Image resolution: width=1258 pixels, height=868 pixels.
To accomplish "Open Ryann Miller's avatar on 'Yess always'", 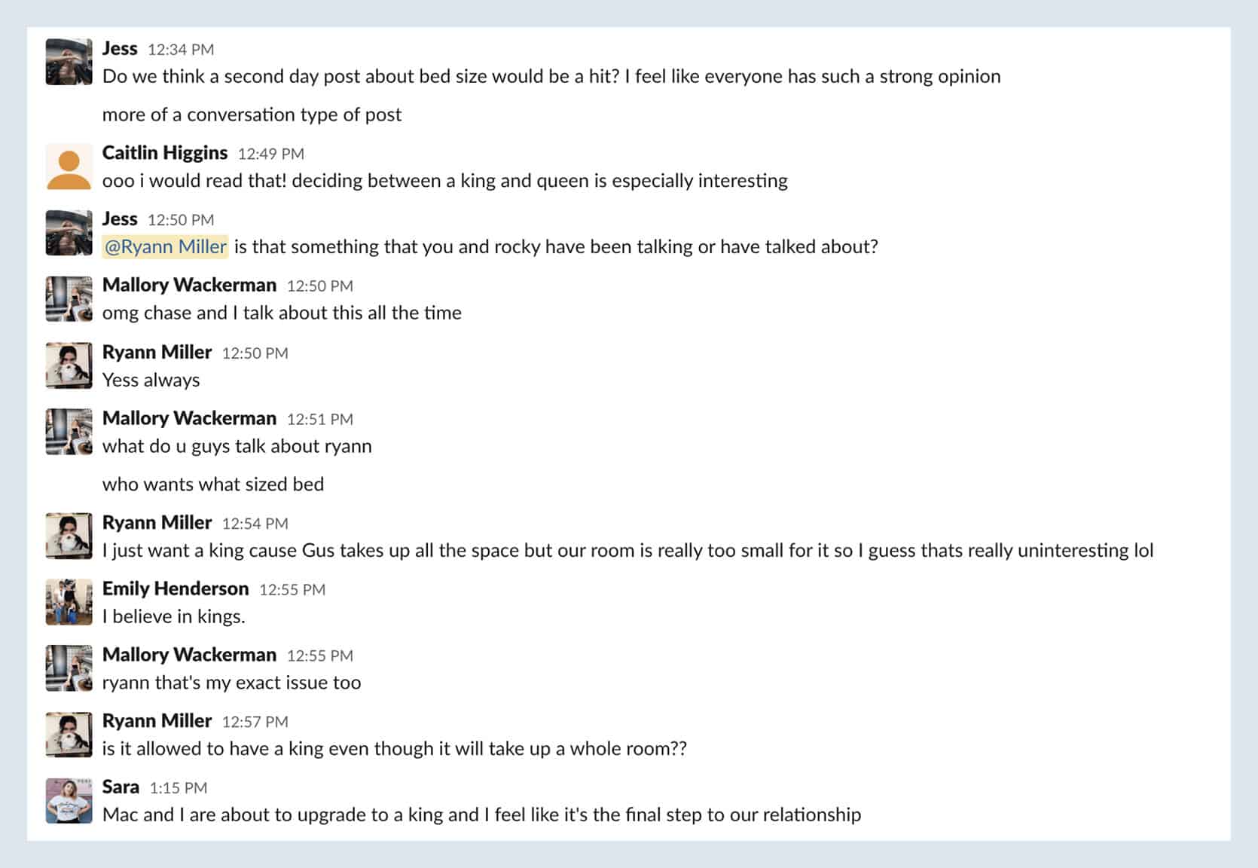I will pos(69,365).
